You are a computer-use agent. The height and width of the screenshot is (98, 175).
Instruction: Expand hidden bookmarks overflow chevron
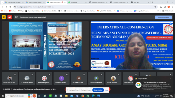coord(158,11)
